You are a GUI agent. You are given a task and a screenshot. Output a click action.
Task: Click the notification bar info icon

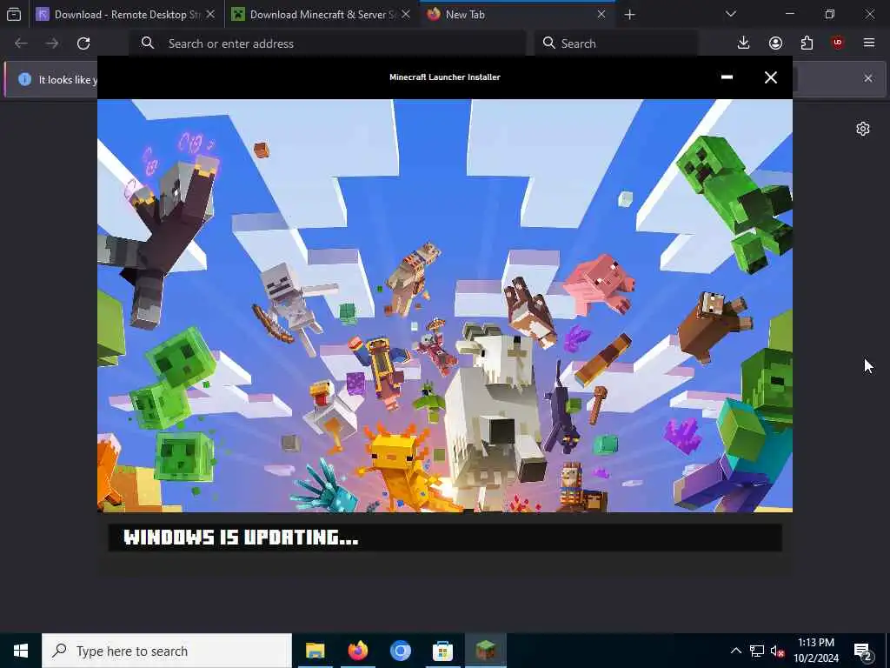[24, 79]
